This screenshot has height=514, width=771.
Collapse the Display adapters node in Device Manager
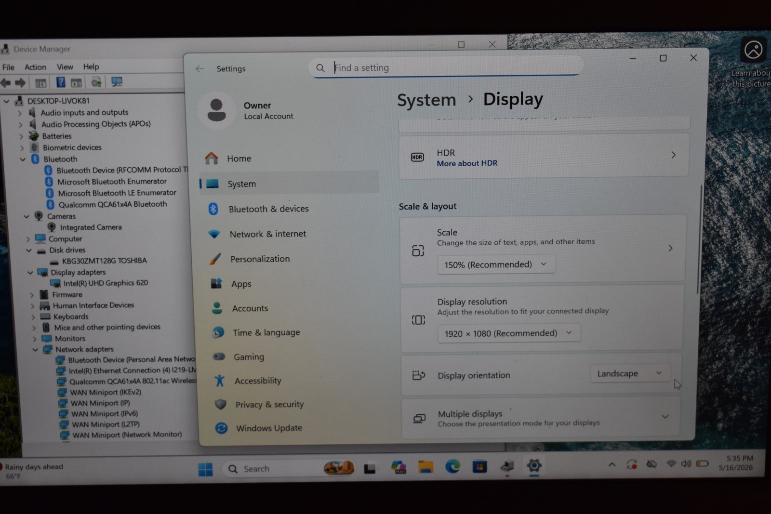pos(30,273)
